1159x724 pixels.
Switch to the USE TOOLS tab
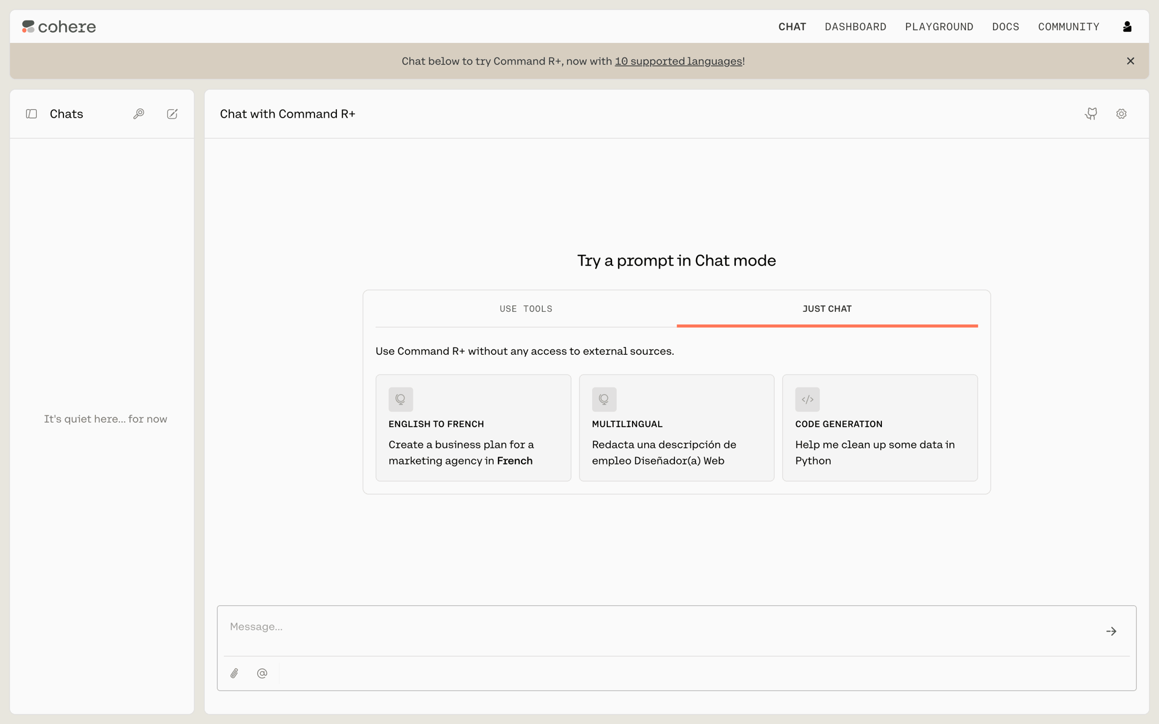(526, 309)
